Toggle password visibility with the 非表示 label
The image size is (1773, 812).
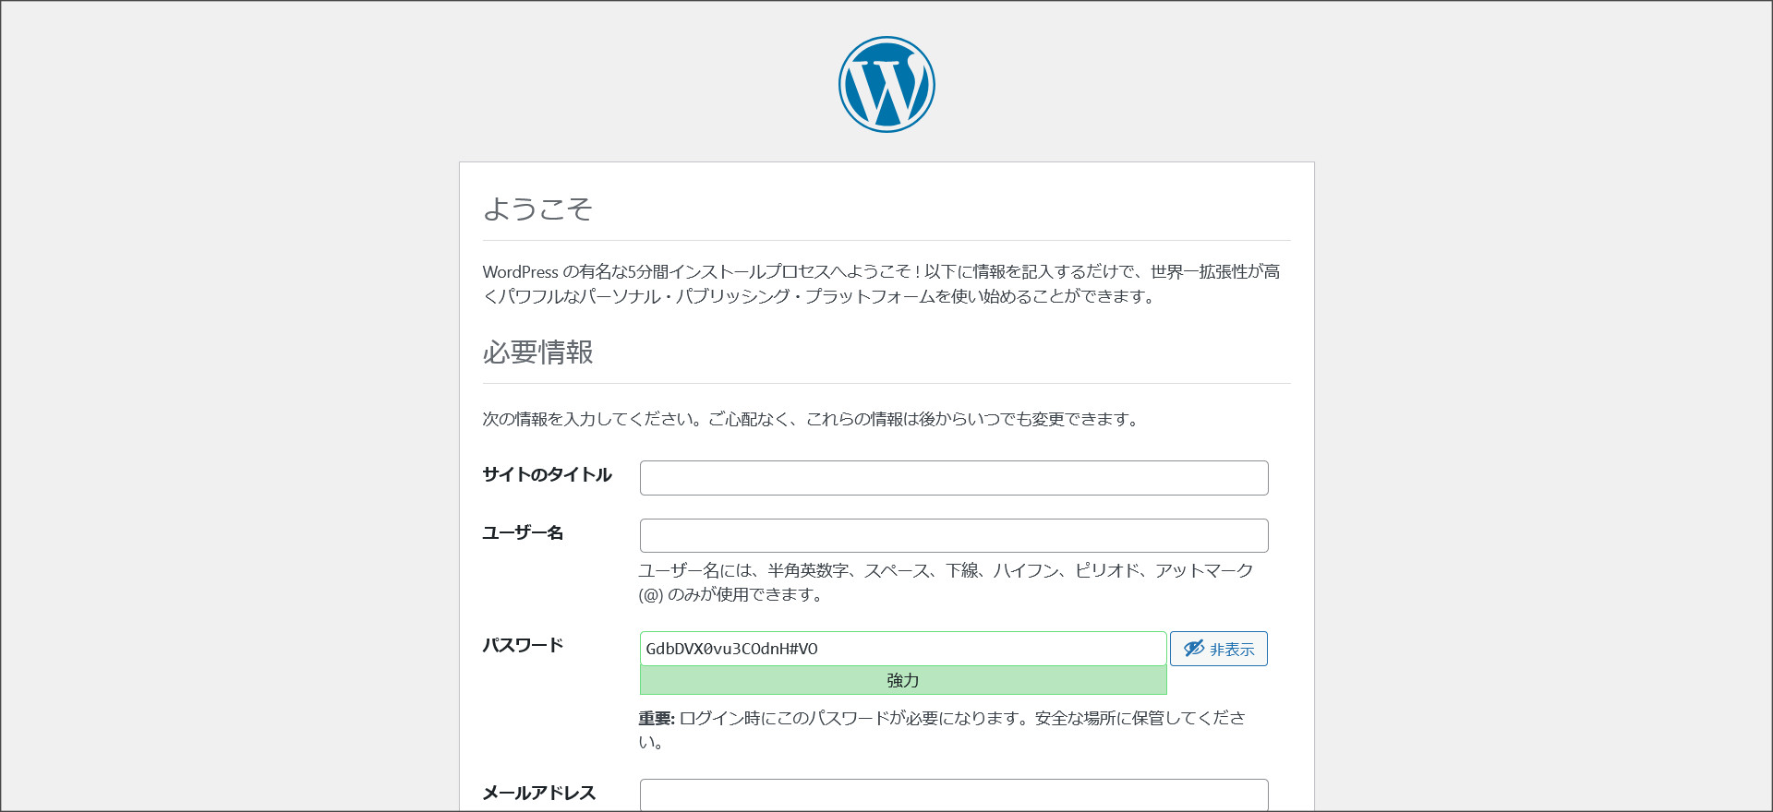[1232, 650]
